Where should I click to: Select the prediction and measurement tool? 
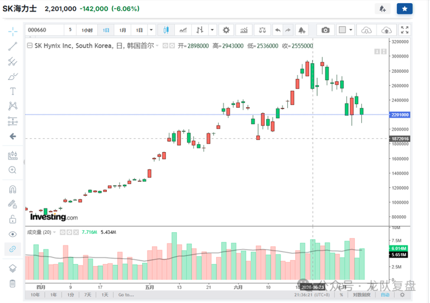pyautogui.click(x=13, y=121)
